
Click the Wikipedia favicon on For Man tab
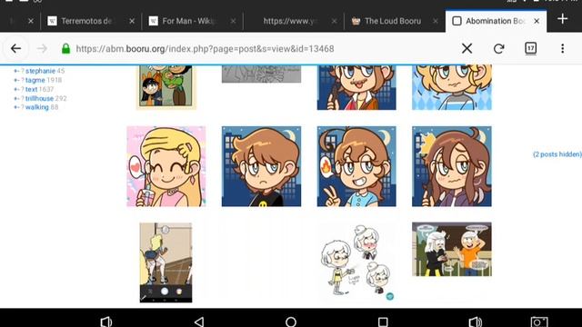pyautogui.click(x=154, y=21)
